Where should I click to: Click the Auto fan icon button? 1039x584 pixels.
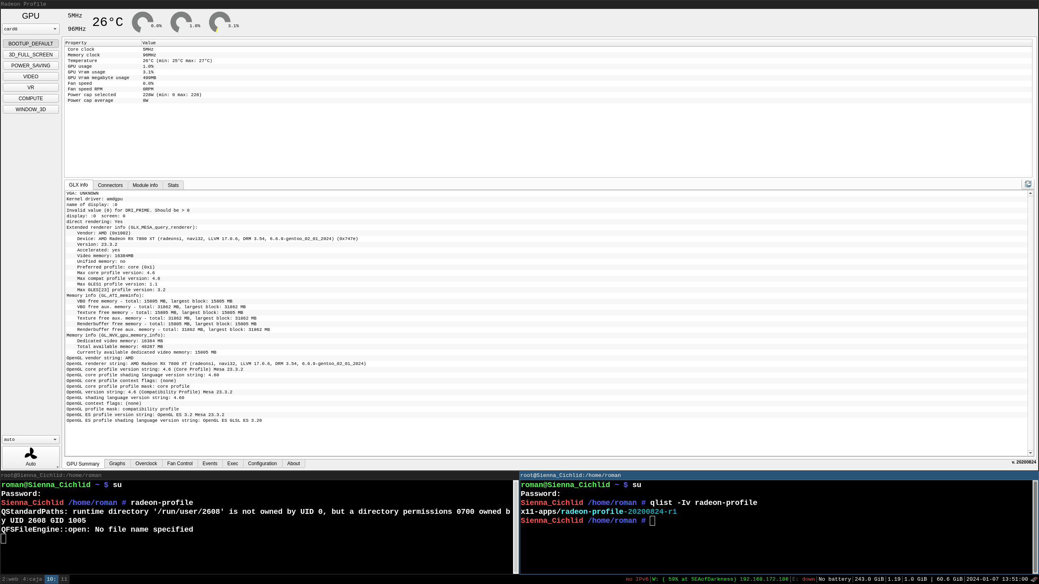click(x=30, y=457)
